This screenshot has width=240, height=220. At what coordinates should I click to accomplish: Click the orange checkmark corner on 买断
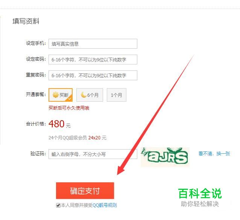[x=69, y=98]
